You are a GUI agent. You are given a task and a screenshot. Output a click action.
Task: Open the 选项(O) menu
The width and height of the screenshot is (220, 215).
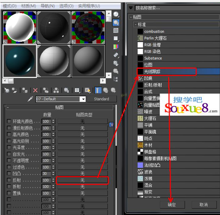67,6
